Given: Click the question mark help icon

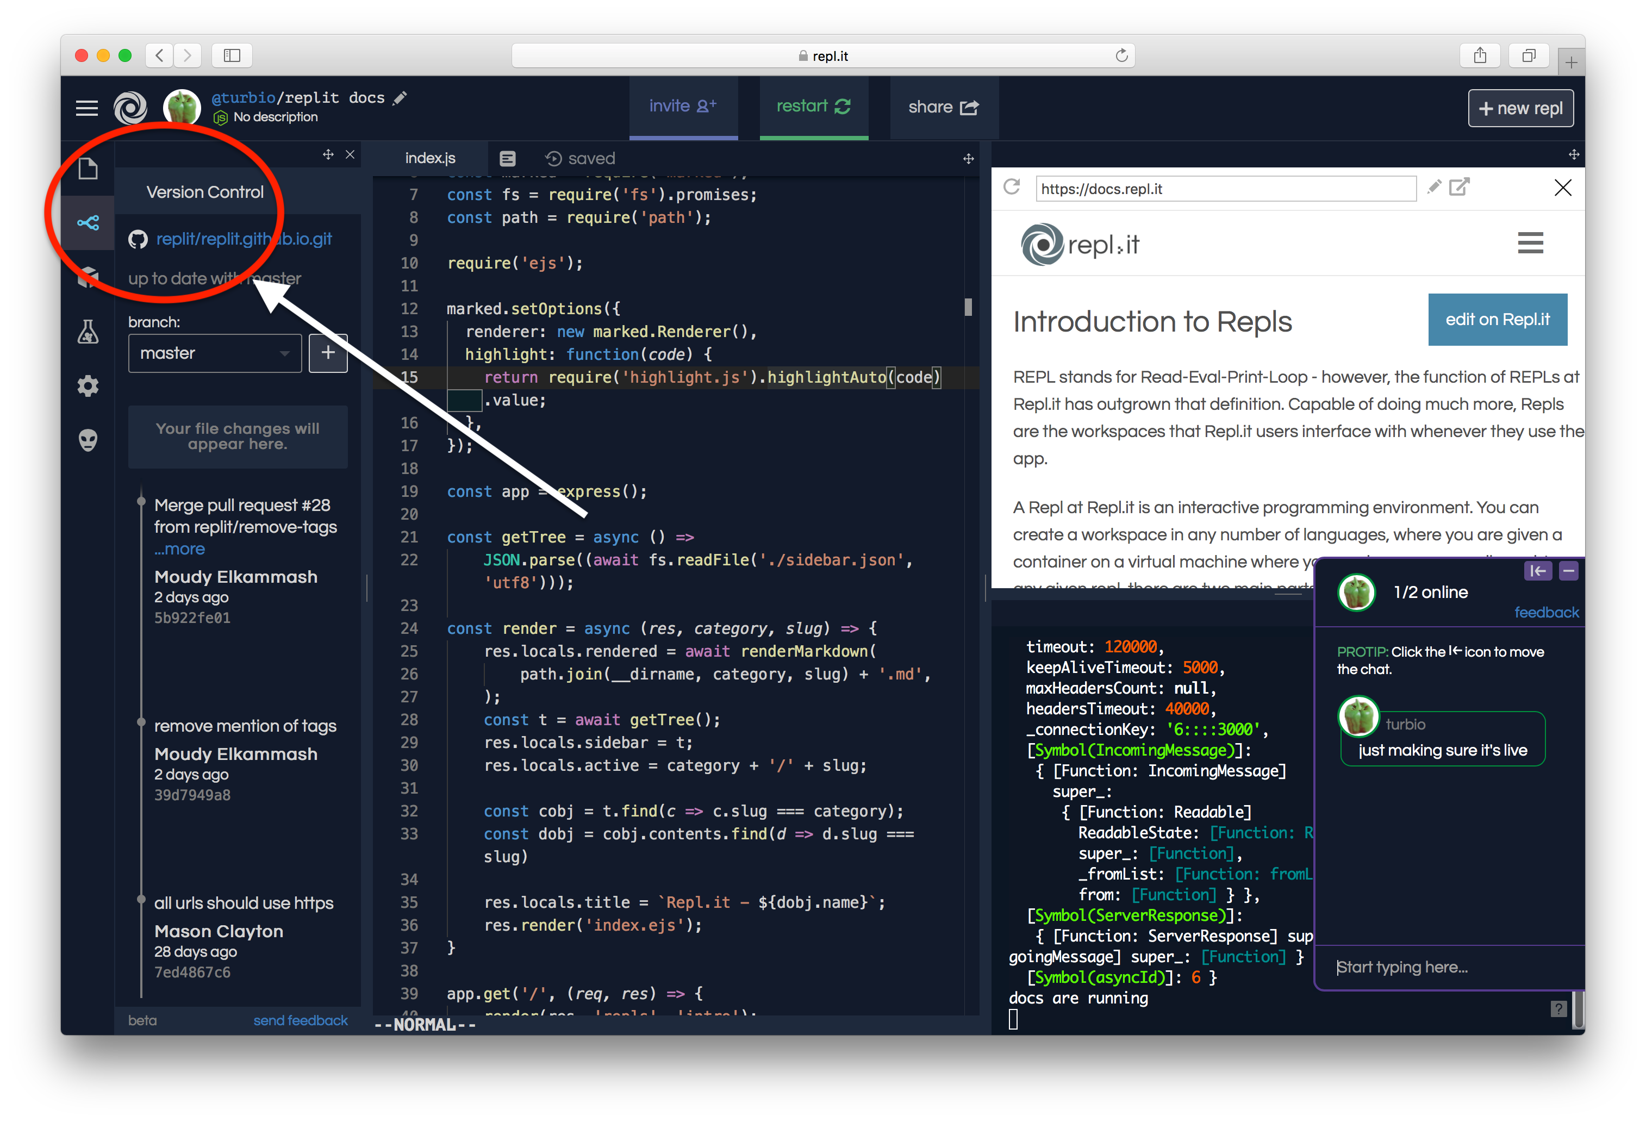Looking at the screenshot, I should pos(1558,1009).
